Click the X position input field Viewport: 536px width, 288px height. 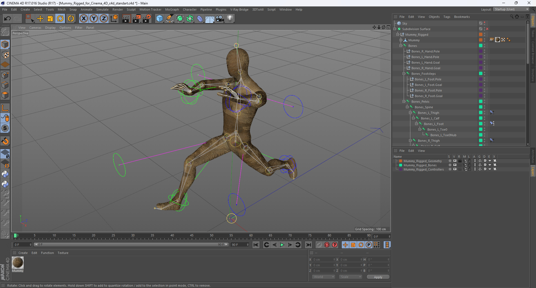323,260
